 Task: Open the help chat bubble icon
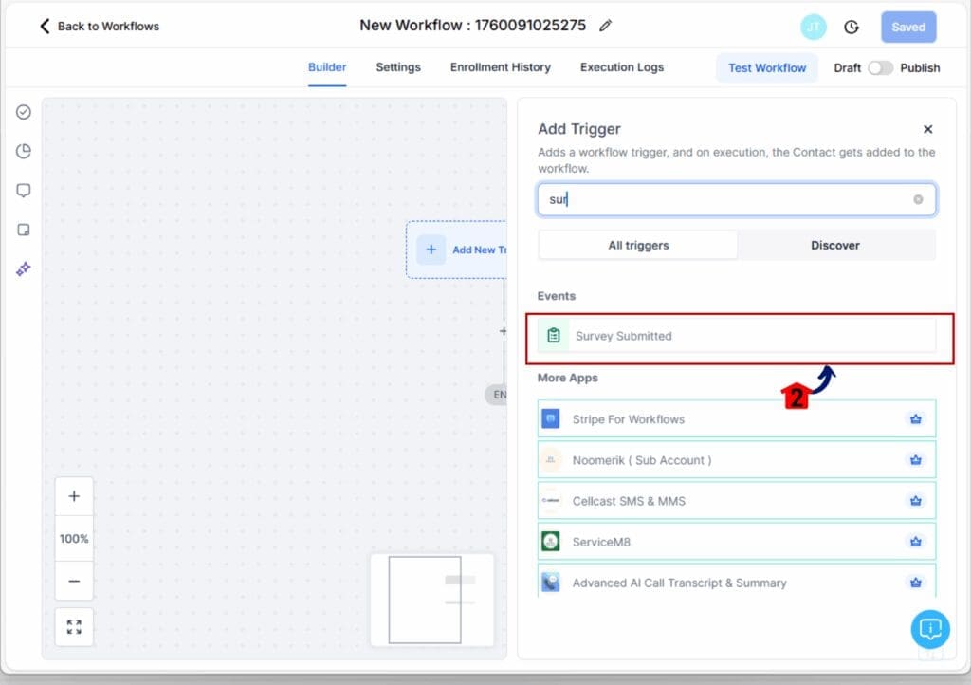tap(930, 628)
